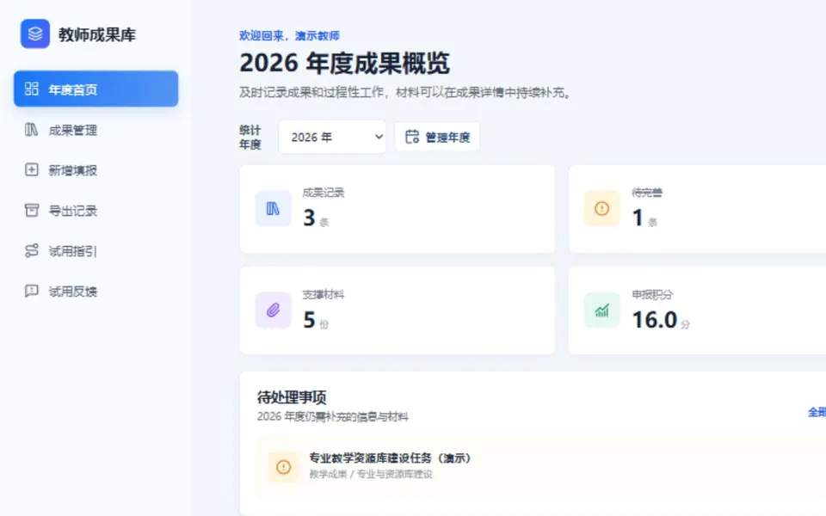Click the 成果管理 books icon
Viewport: 826px width, 516px height.
pyautogui.click(x=32, y=130)
